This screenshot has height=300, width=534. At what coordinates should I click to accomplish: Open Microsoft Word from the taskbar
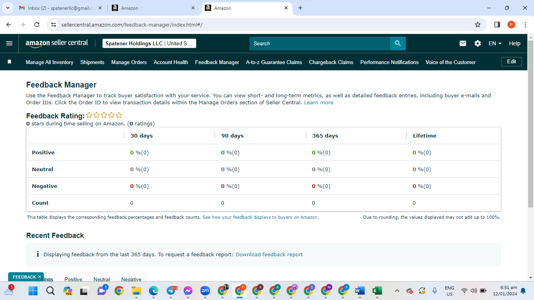click(360, 291)
